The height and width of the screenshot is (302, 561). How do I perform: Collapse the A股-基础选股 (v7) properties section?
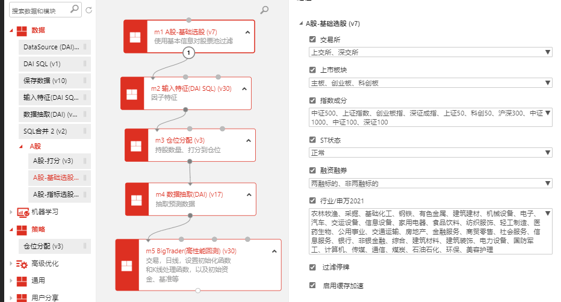click(301, 23)
